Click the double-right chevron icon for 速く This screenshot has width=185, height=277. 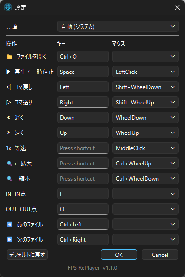point(9,133)
